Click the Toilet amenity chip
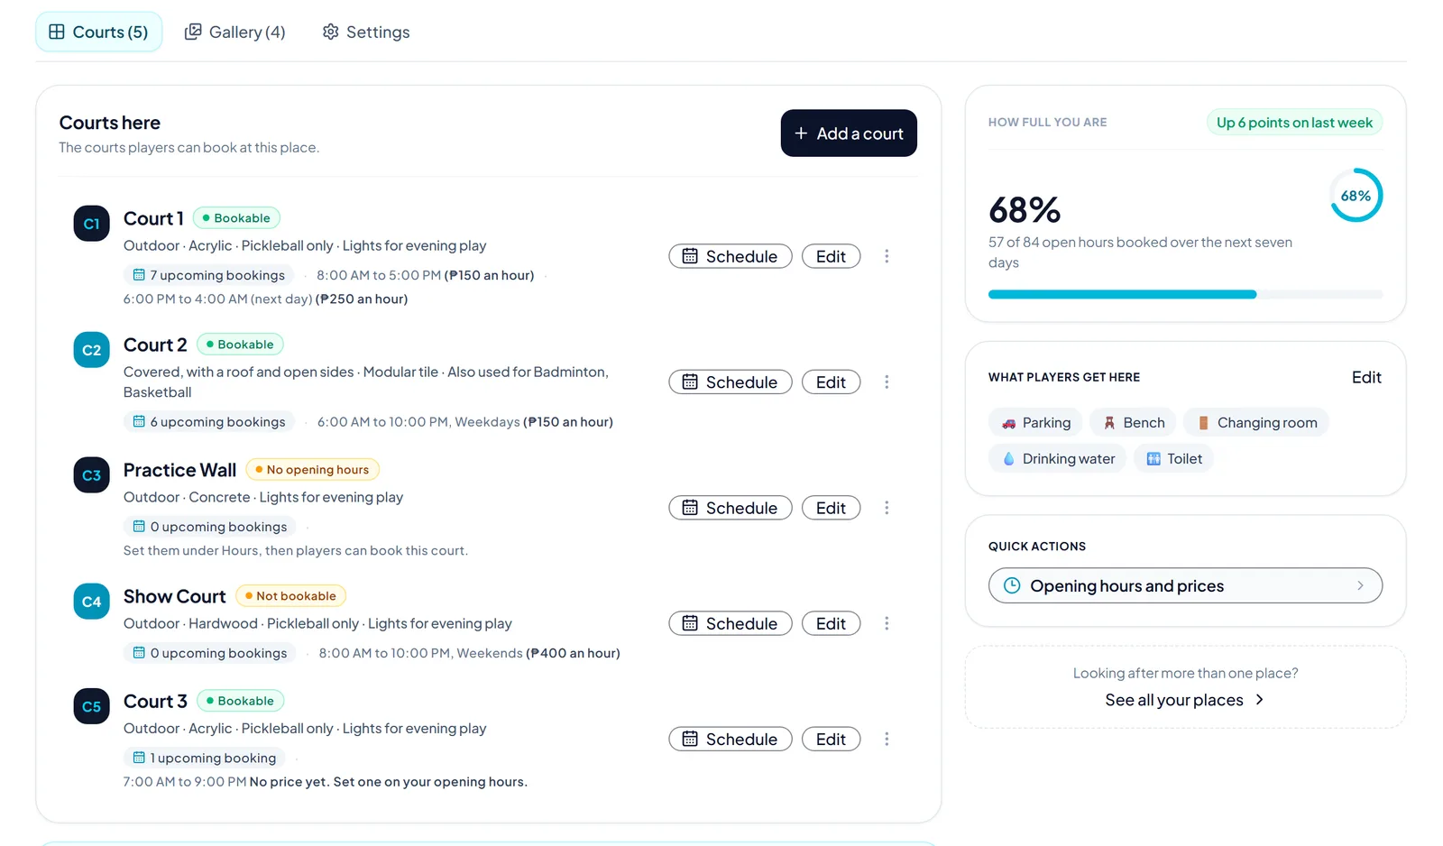The height and width of the screenshot is (846, 1443). pos(1173,459)
